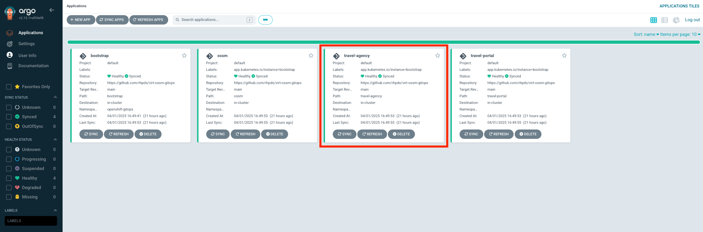This screenshot has width=703, height=232.
Task: Click the Argo octopus logo
Action: [x=10, y=13]
